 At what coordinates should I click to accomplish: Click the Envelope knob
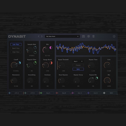coord(46,80)
